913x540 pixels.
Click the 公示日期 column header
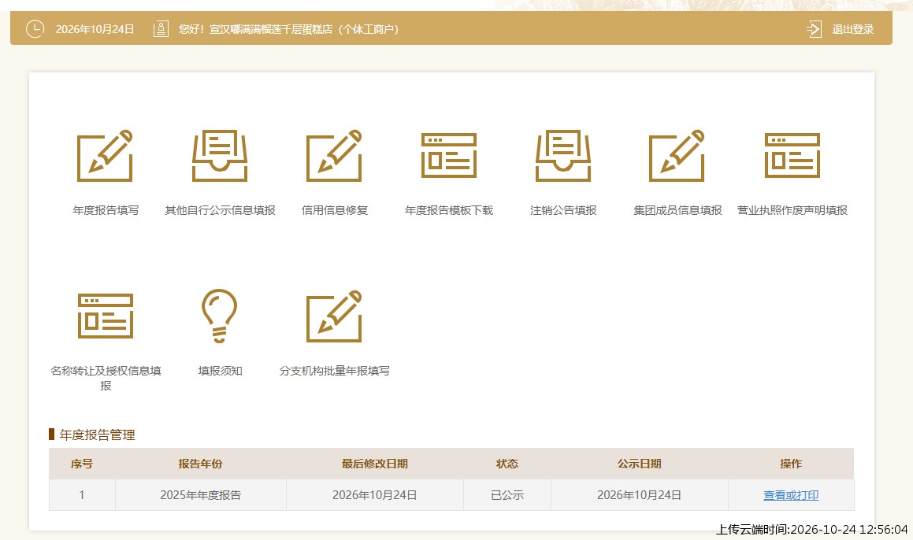click(640, 464)
